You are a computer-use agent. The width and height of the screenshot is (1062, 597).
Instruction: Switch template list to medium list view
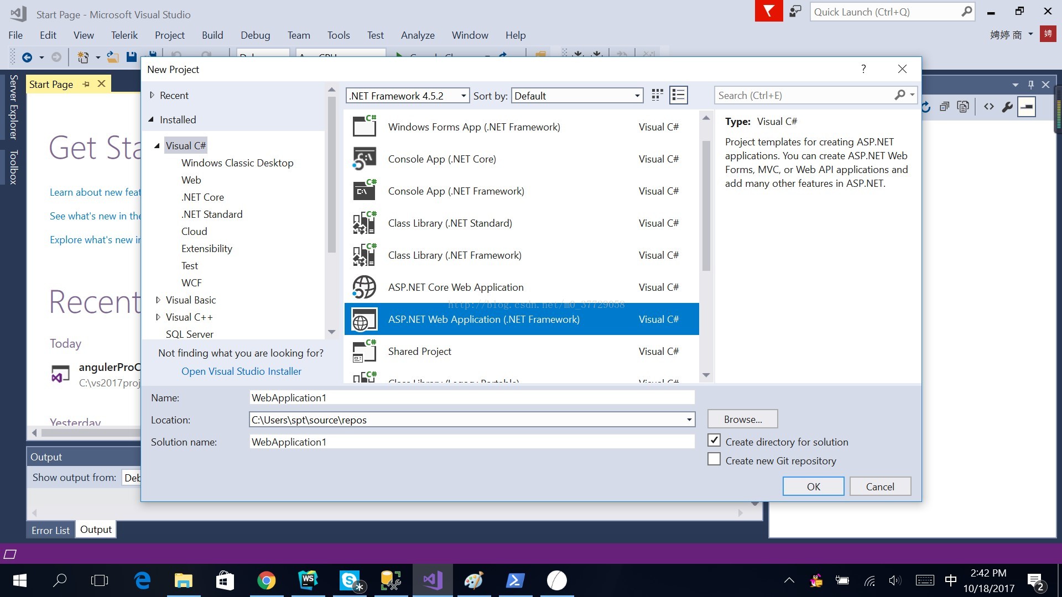678,95
